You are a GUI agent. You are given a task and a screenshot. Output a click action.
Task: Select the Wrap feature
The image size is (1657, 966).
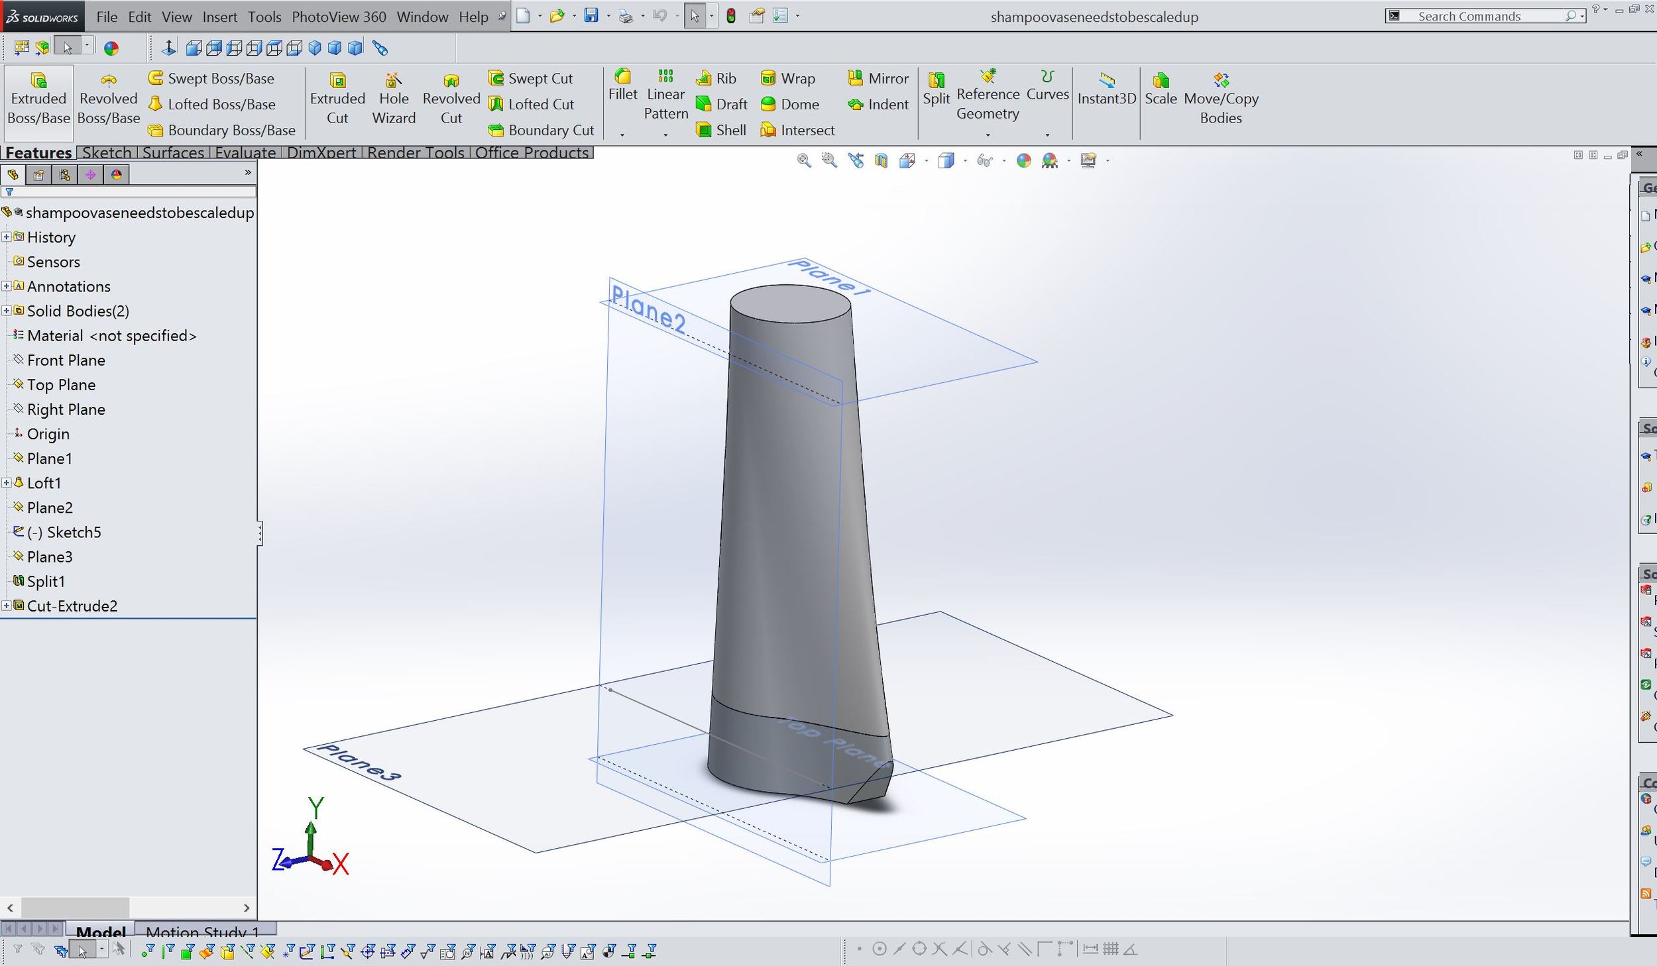[x=788, y=78]
